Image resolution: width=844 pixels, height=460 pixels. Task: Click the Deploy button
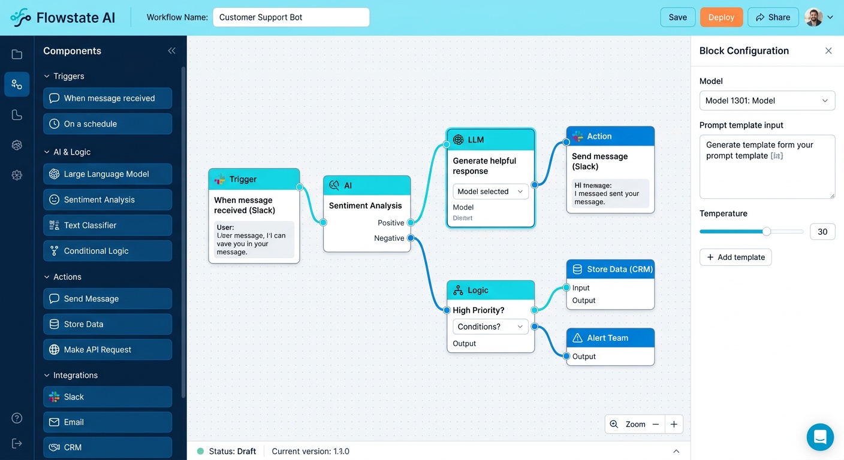pyautogui.click(x=721, y=17)
